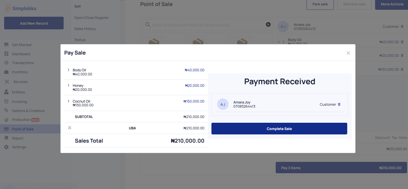The width and height of the screenshot is (408, 189).
Task: Open the Inventory briefcase icon
Action: pyautogui.click(x=6, y=72)
